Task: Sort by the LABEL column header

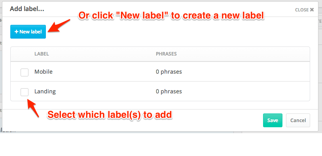Action: click(x=42, y=54)
